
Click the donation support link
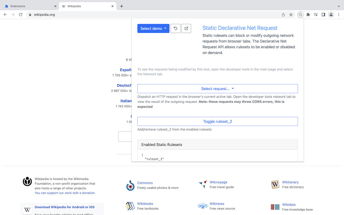(65, 193)
